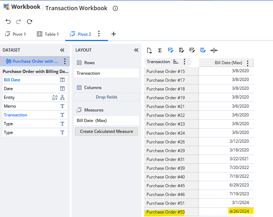273x217 pixels.
Task: Click the Transaction Workbook title
Action: (76, 8)
